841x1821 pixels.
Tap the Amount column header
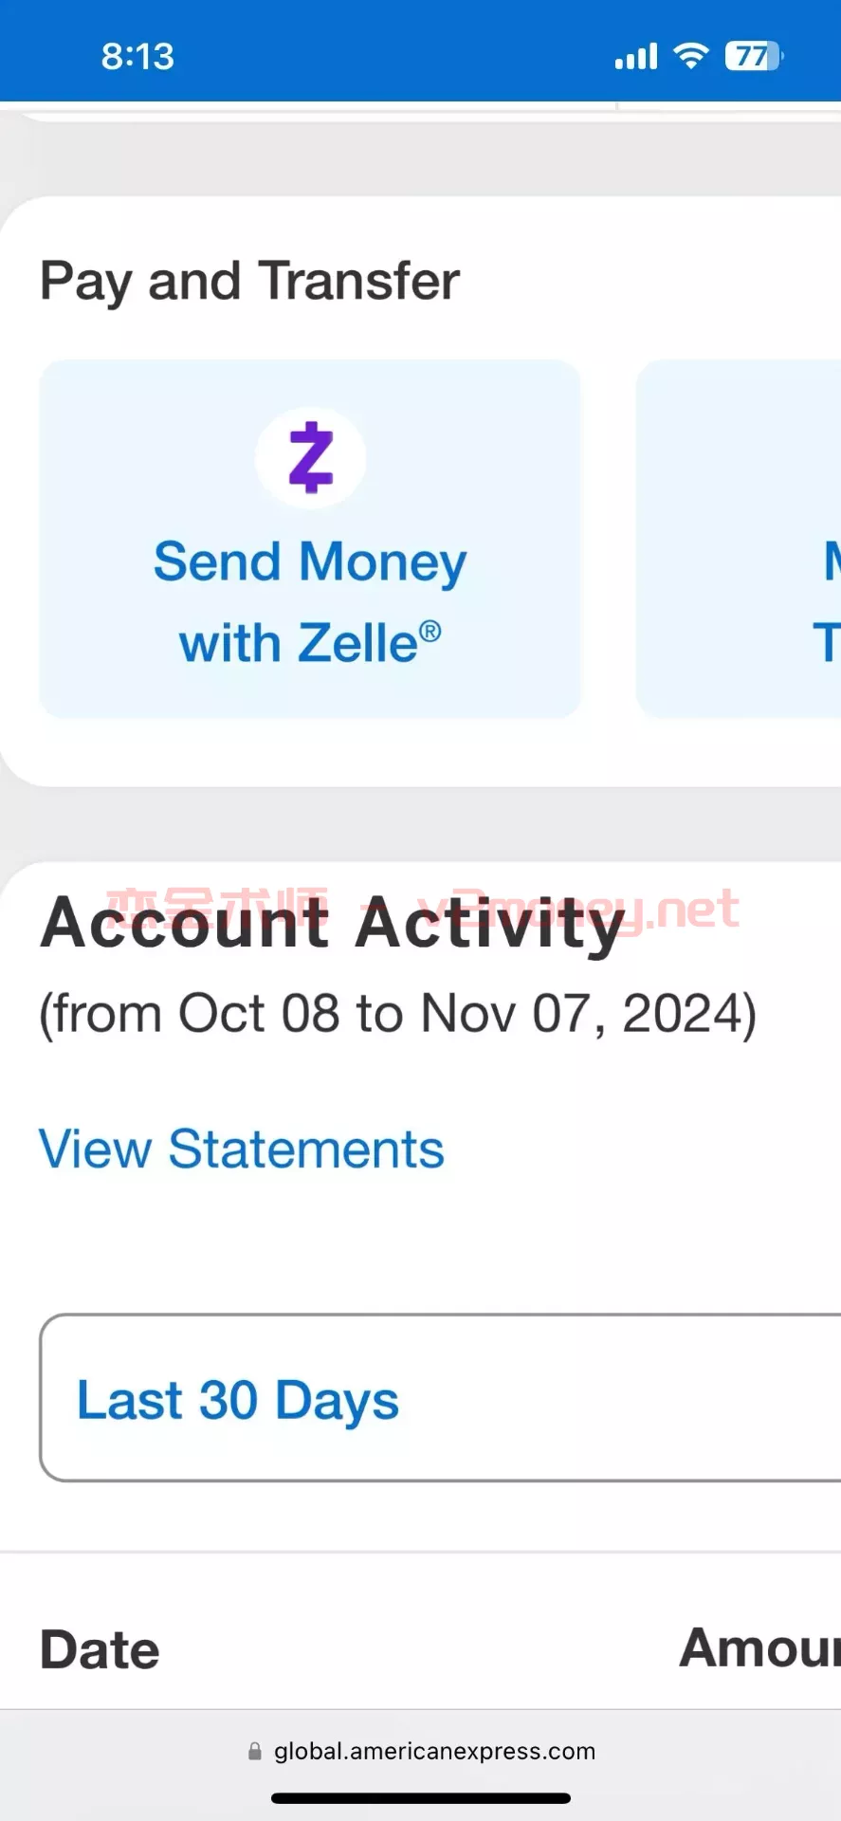click(x=760, y=1647)
